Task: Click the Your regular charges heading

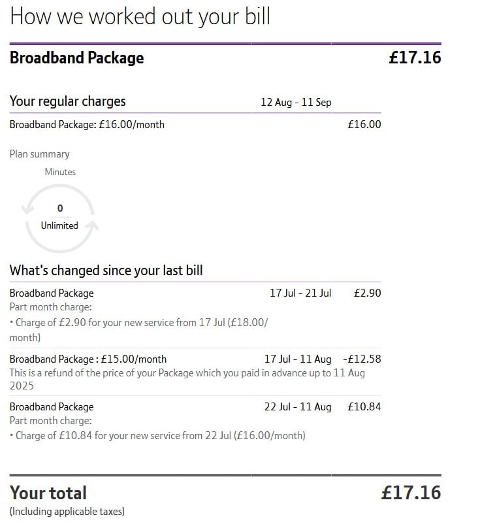Action: click(x=68, y=101)
